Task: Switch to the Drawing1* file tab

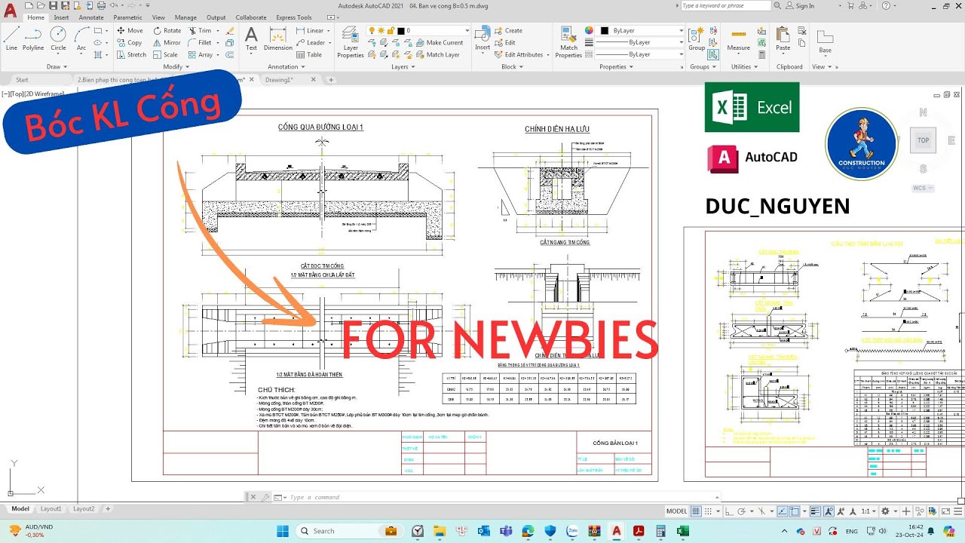Action: click(279, 80)
